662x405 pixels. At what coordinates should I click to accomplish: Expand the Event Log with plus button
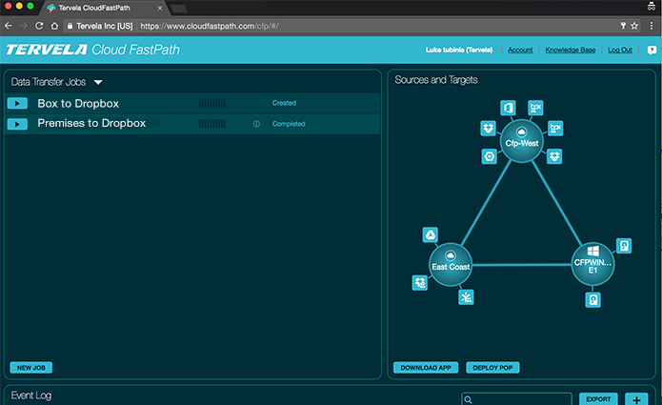coord(635,399)
